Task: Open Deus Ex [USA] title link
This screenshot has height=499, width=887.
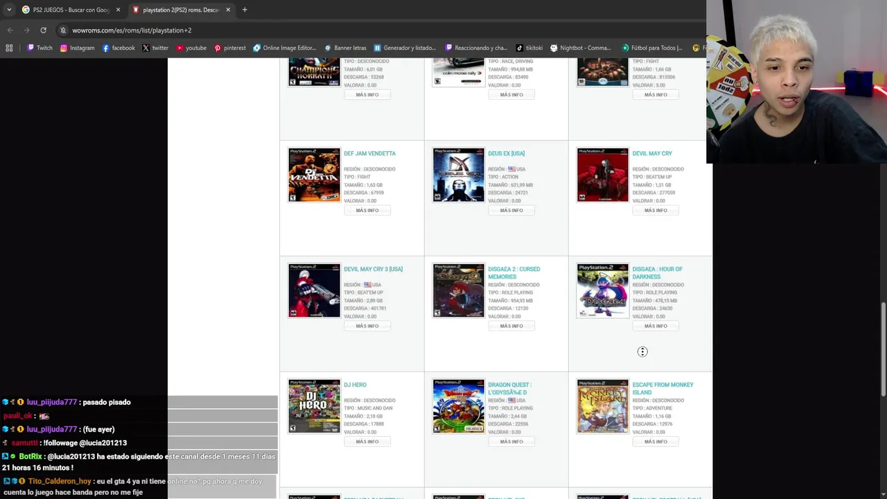Action: point(506,154)
